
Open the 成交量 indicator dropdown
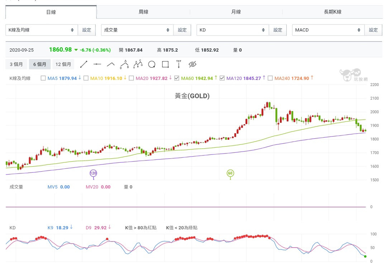(x=137, y=30)
